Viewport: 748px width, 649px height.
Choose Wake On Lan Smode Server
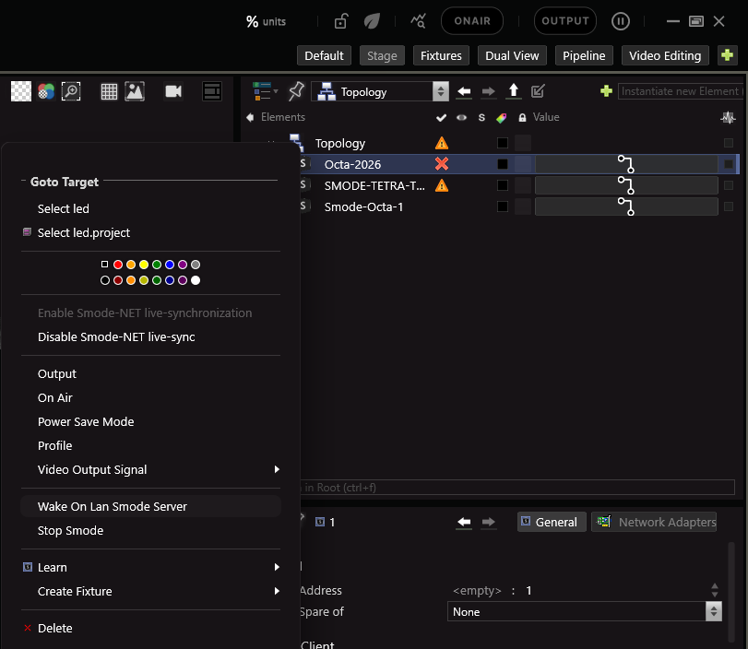pos(113,506)
